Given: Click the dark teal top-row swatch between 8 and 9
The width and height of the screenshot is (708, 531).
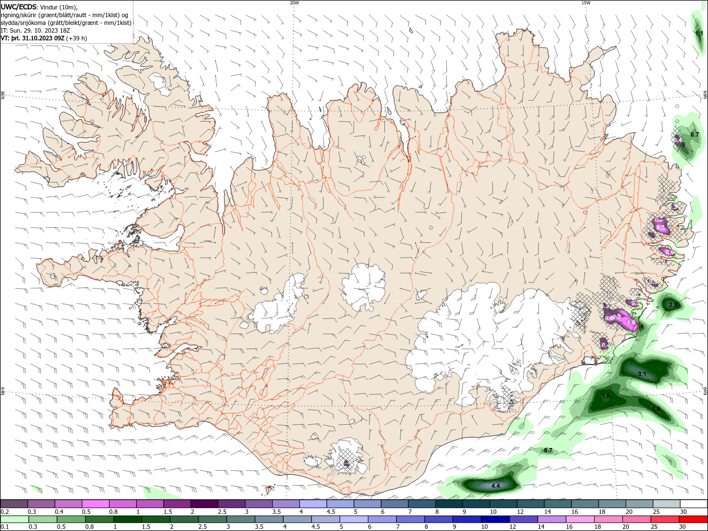Looking at the screenshot, I should (449, 503).
